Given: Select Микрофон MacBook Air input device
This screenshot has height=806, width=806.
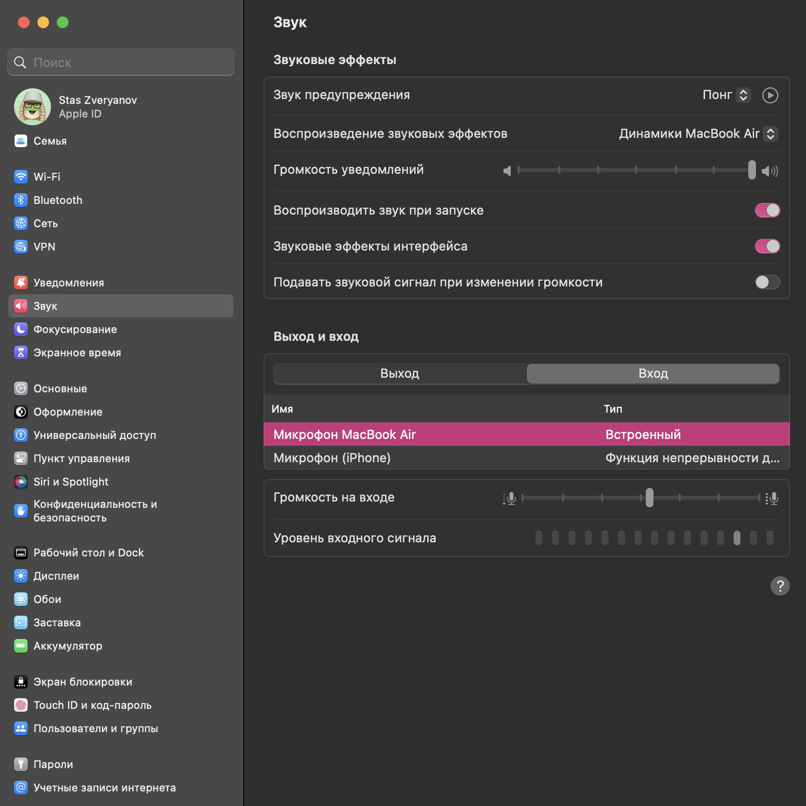Looking at the screenshot, I should [x=527, y=434].
